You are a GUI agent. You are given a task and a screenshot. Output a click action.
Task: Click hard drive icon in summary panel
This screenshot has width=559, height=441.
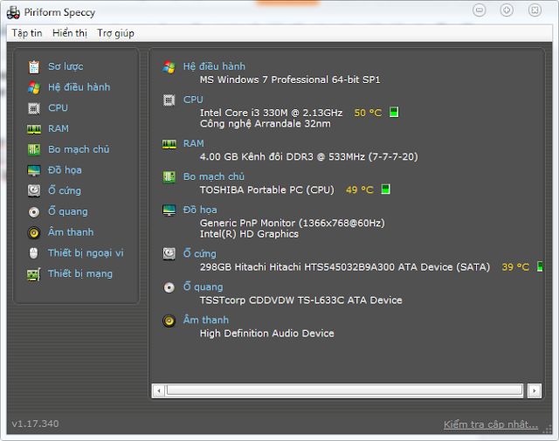pos(169,254)
